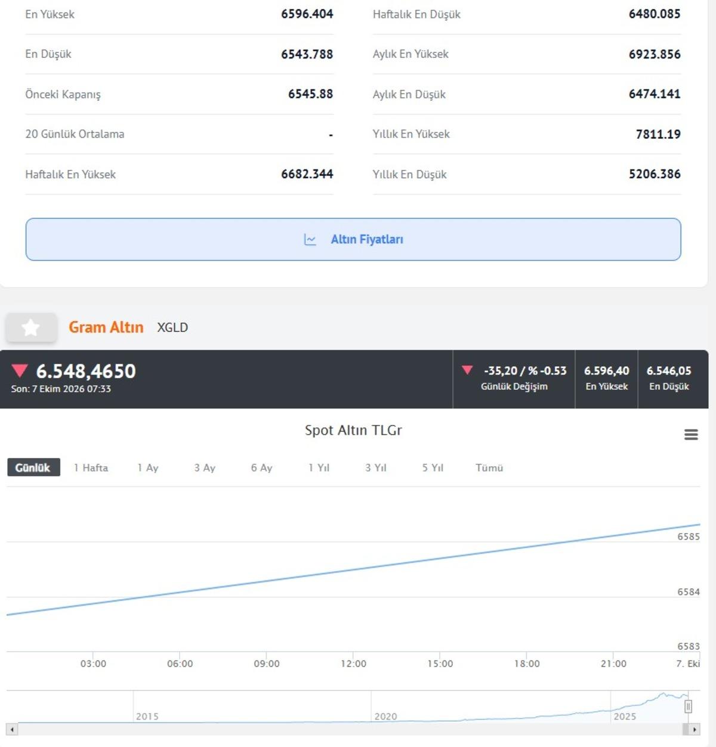The image size is (716, 747).
Task: Click the chart icon in Altın Fiyatları button
Action: coord(310,240)
